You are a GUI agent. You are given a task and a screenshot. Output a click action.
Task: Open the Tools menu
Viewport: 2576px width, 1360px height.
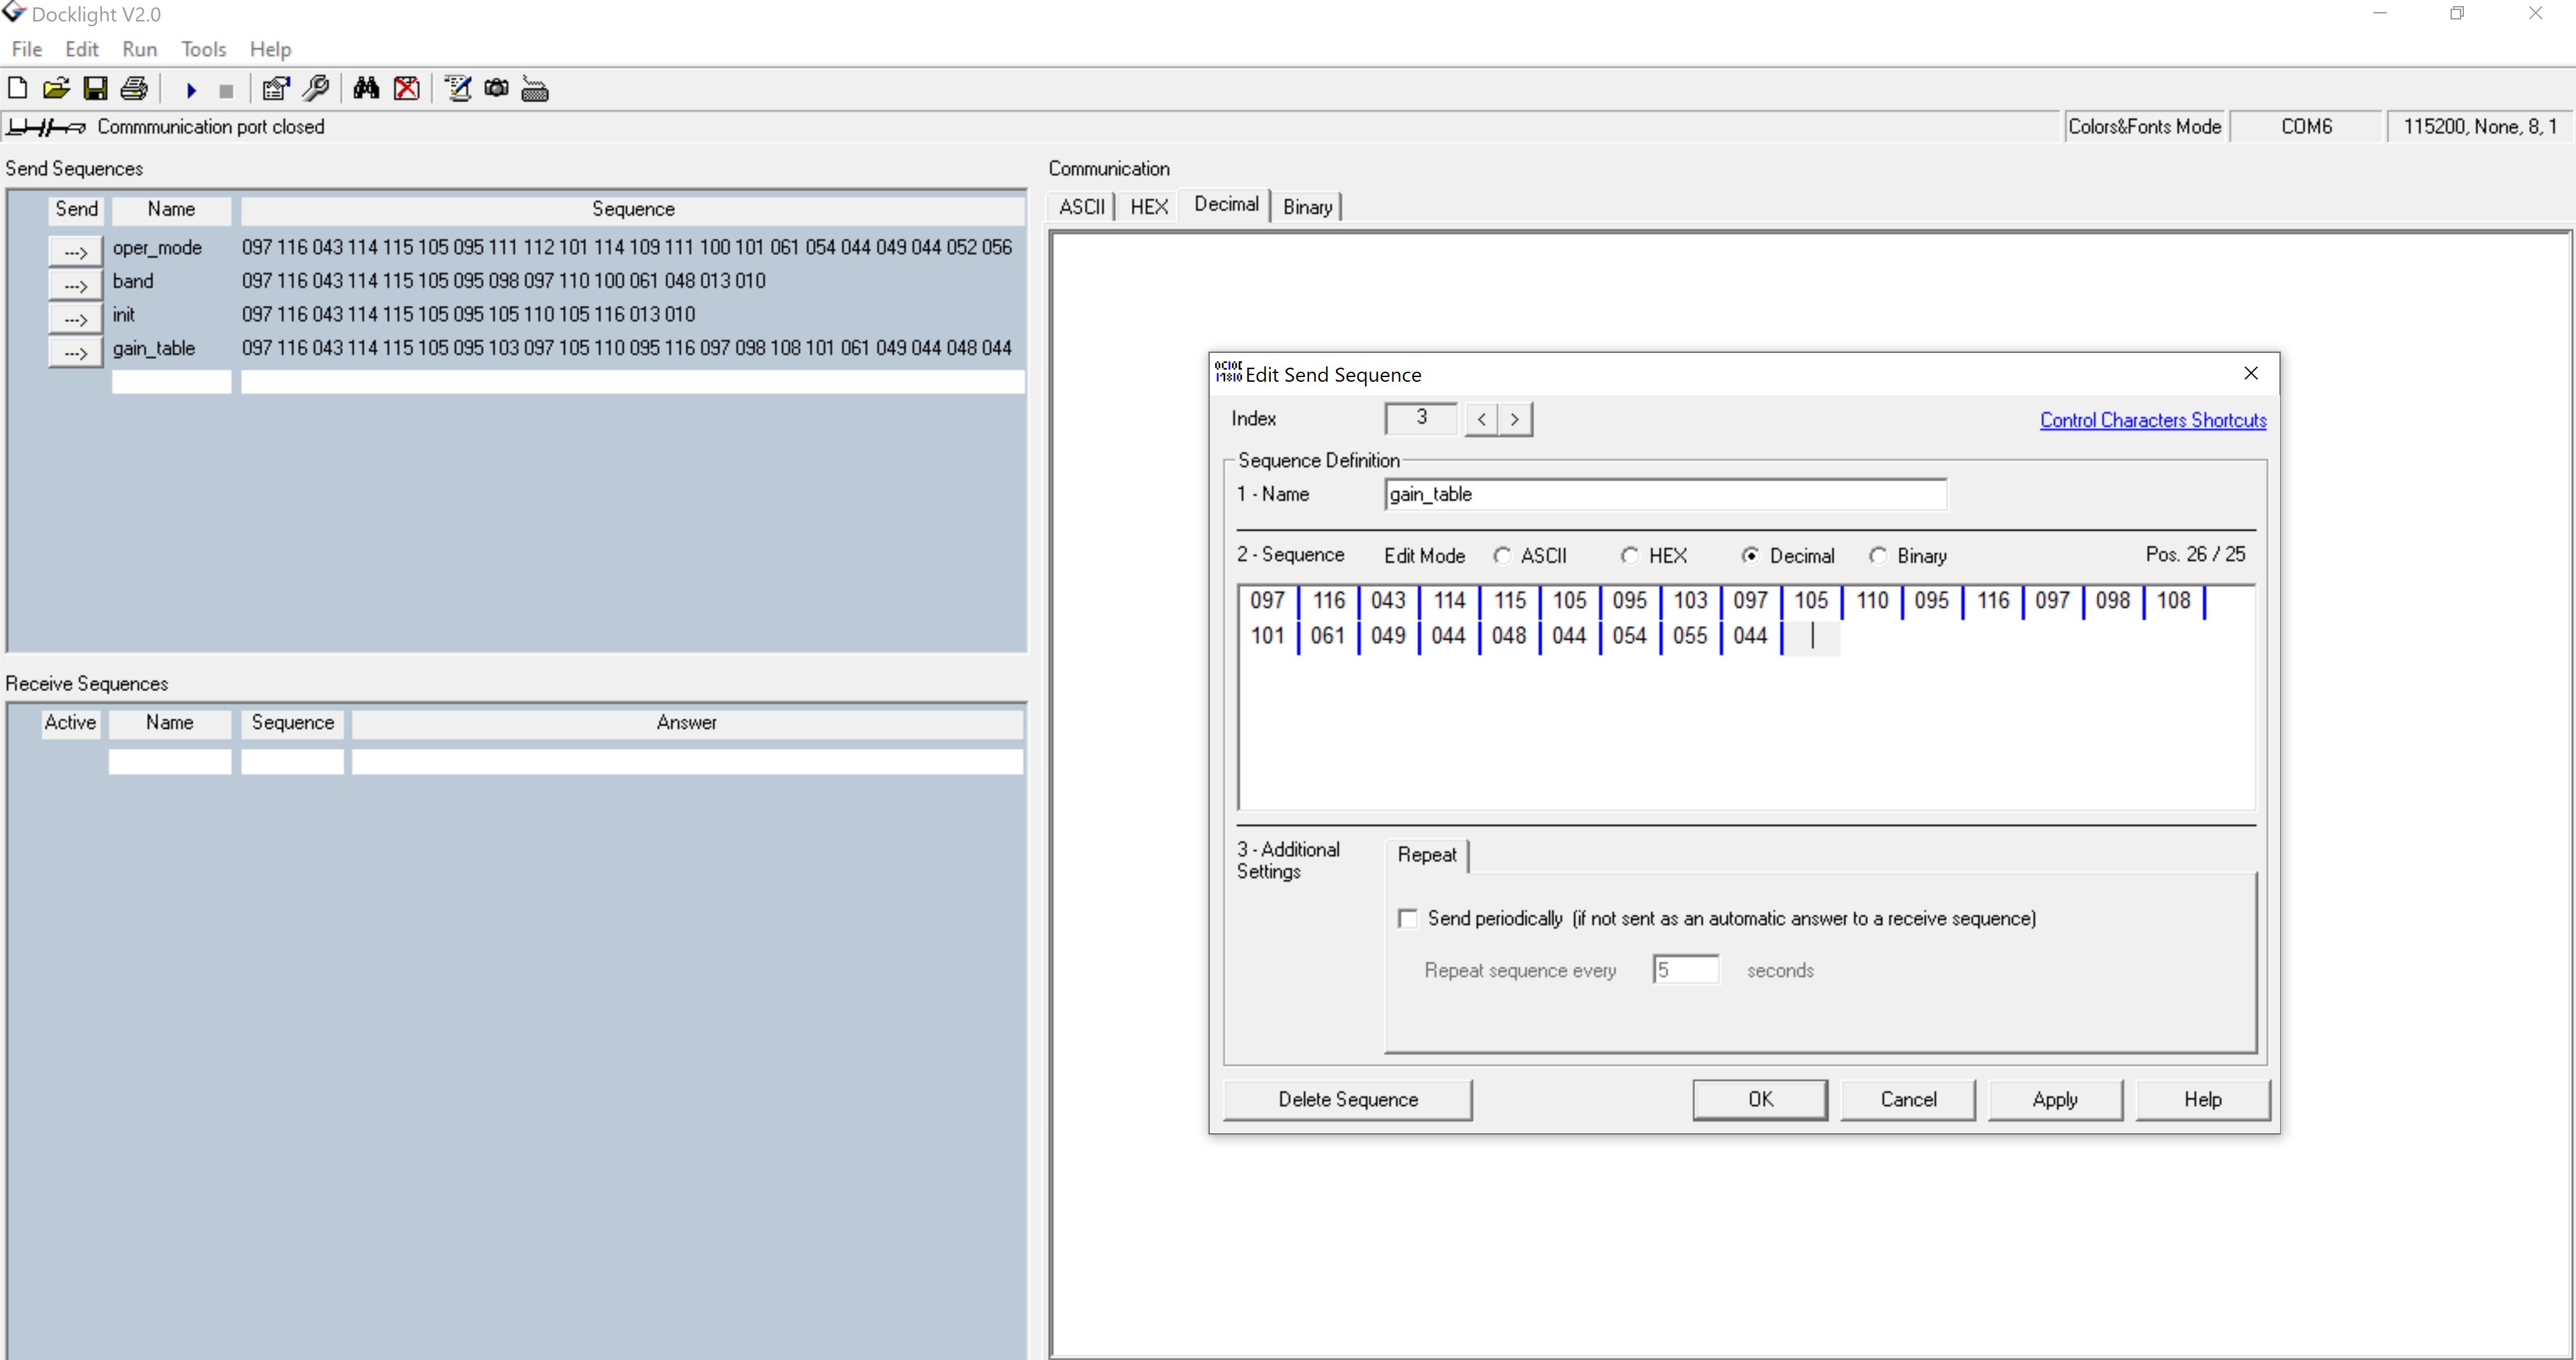click(x=203, y=49)
